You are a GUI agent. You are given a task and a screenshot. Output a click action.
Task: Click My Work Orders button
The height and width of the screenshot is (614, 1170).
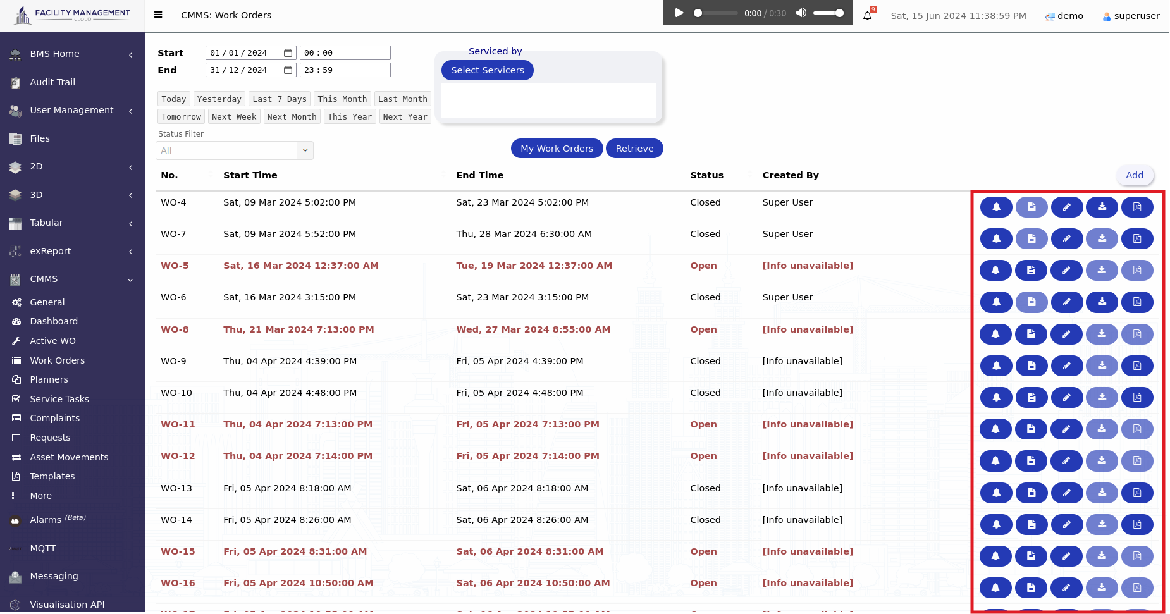[x=557, y=149]
